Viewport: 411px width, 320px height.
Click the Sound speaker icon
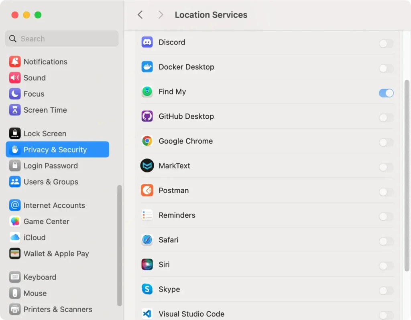(x=15, y=78)
